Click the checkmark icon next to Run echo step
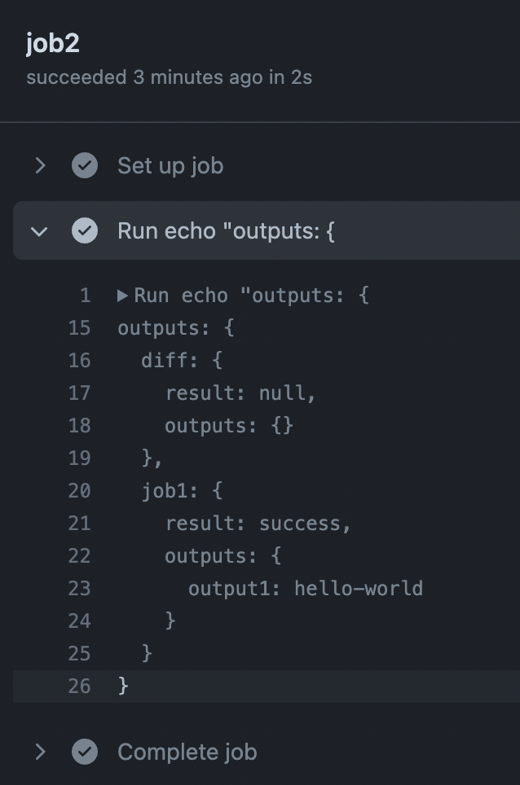This screenshot has height=785, width=520. [x=85, y=230]
